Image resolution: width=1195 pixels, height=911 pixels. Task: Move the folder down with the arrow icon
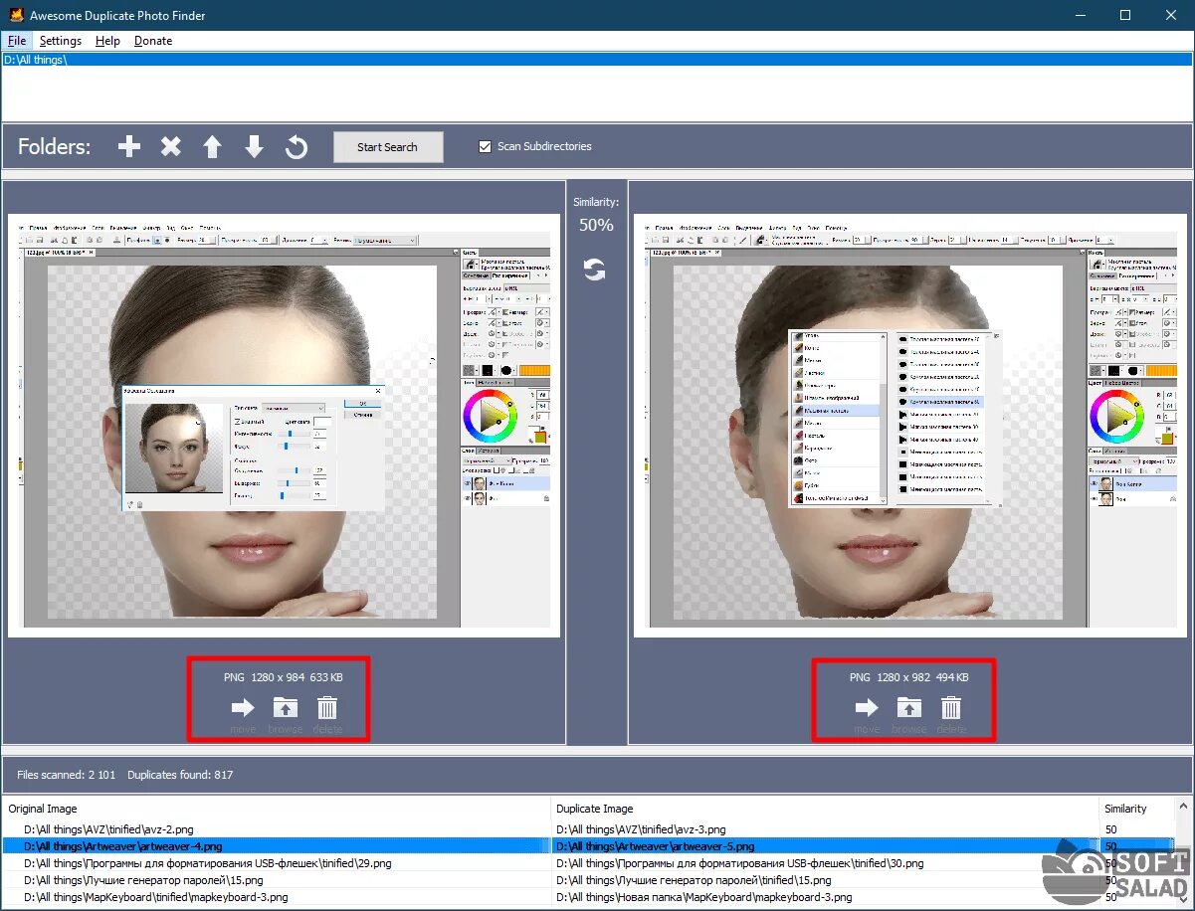(255, 147)
